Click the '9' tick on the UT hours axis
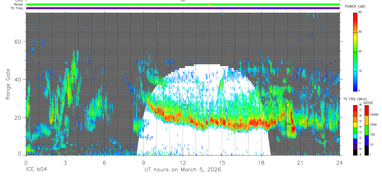Image resolution: width=382 pixels, height=176 pixels. [143, 163]
